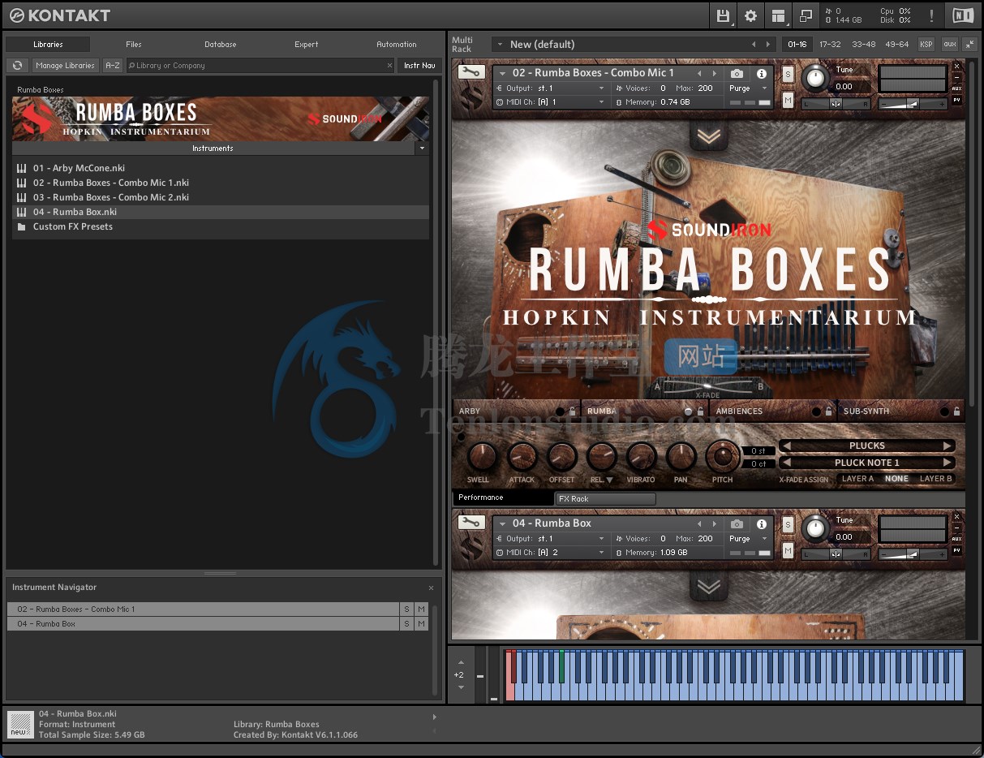
Task: Mute 02 - Rumba Boxes in Instrument Navigator
Action: coord(421,609)
